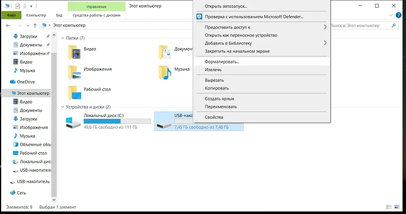
Task: Expand the Предоставить доступ к submenu arrow
Action: (325, 27)
